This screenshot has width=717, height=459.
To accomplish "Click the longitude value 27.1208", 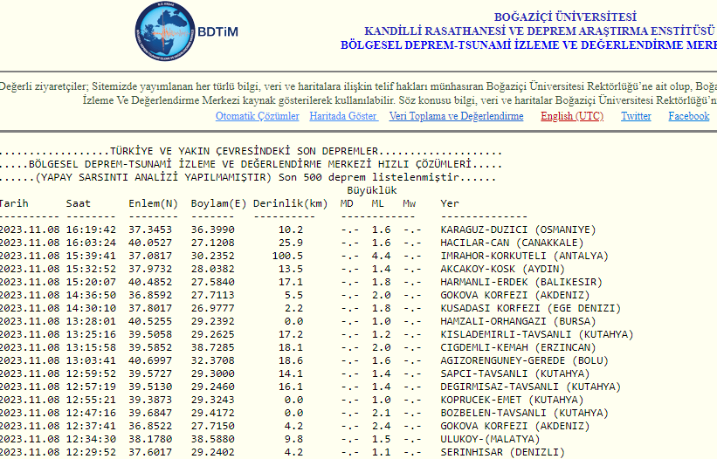I will click(x=212, y=243).
